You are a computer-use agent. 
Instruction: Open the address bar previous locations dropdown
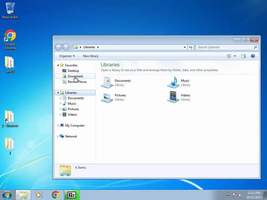(185, 47)
